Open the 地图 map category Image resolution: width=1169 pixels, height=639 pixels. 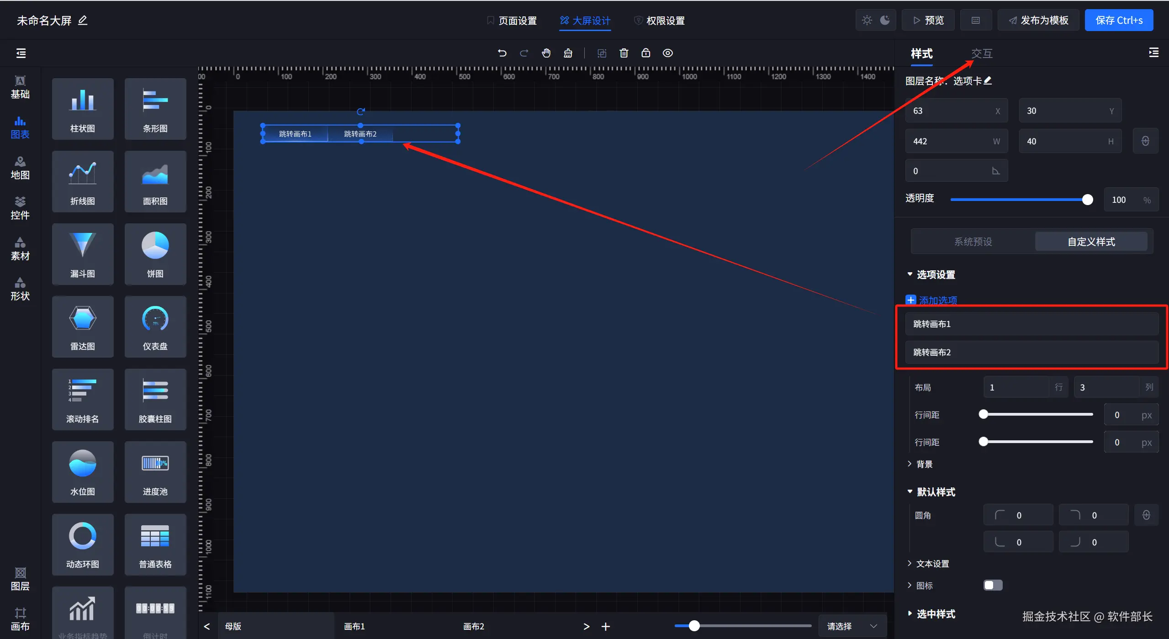pyautogui.click(x=20, y=168)
